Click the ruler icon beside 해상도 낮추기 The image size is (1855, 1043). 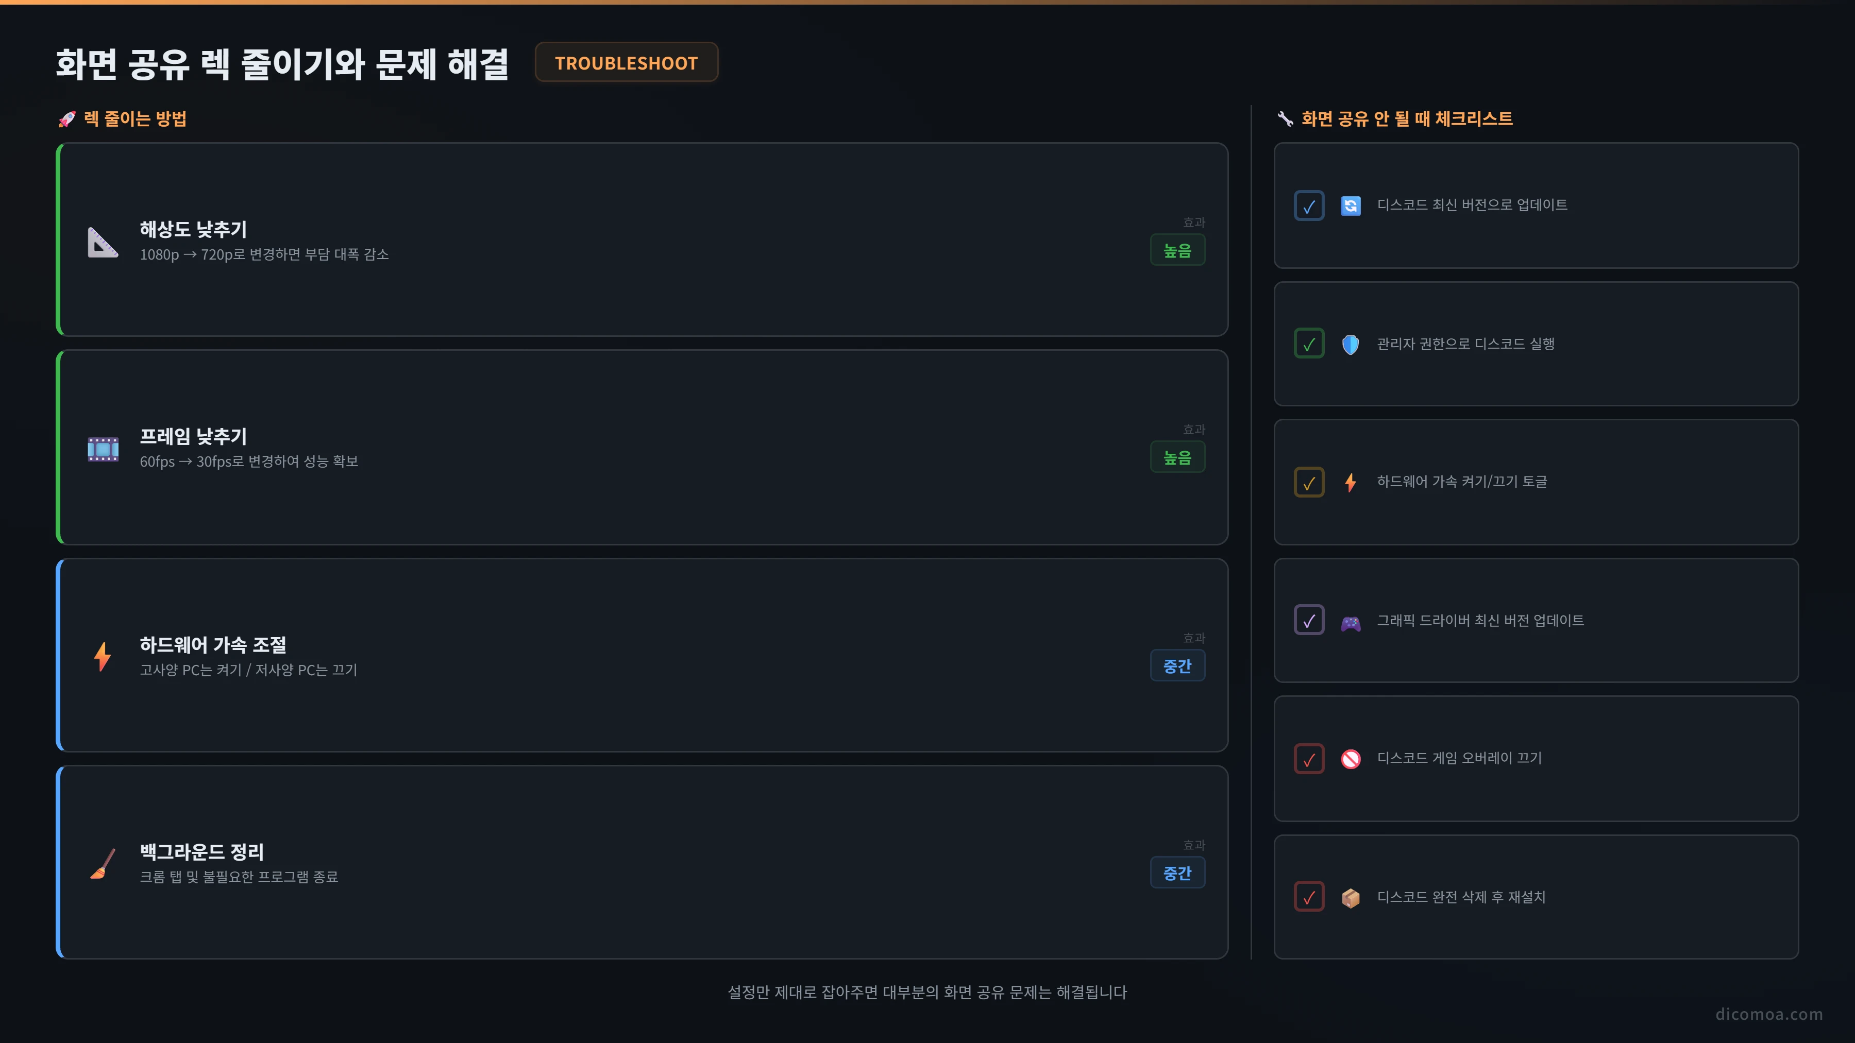coord(103,242)
